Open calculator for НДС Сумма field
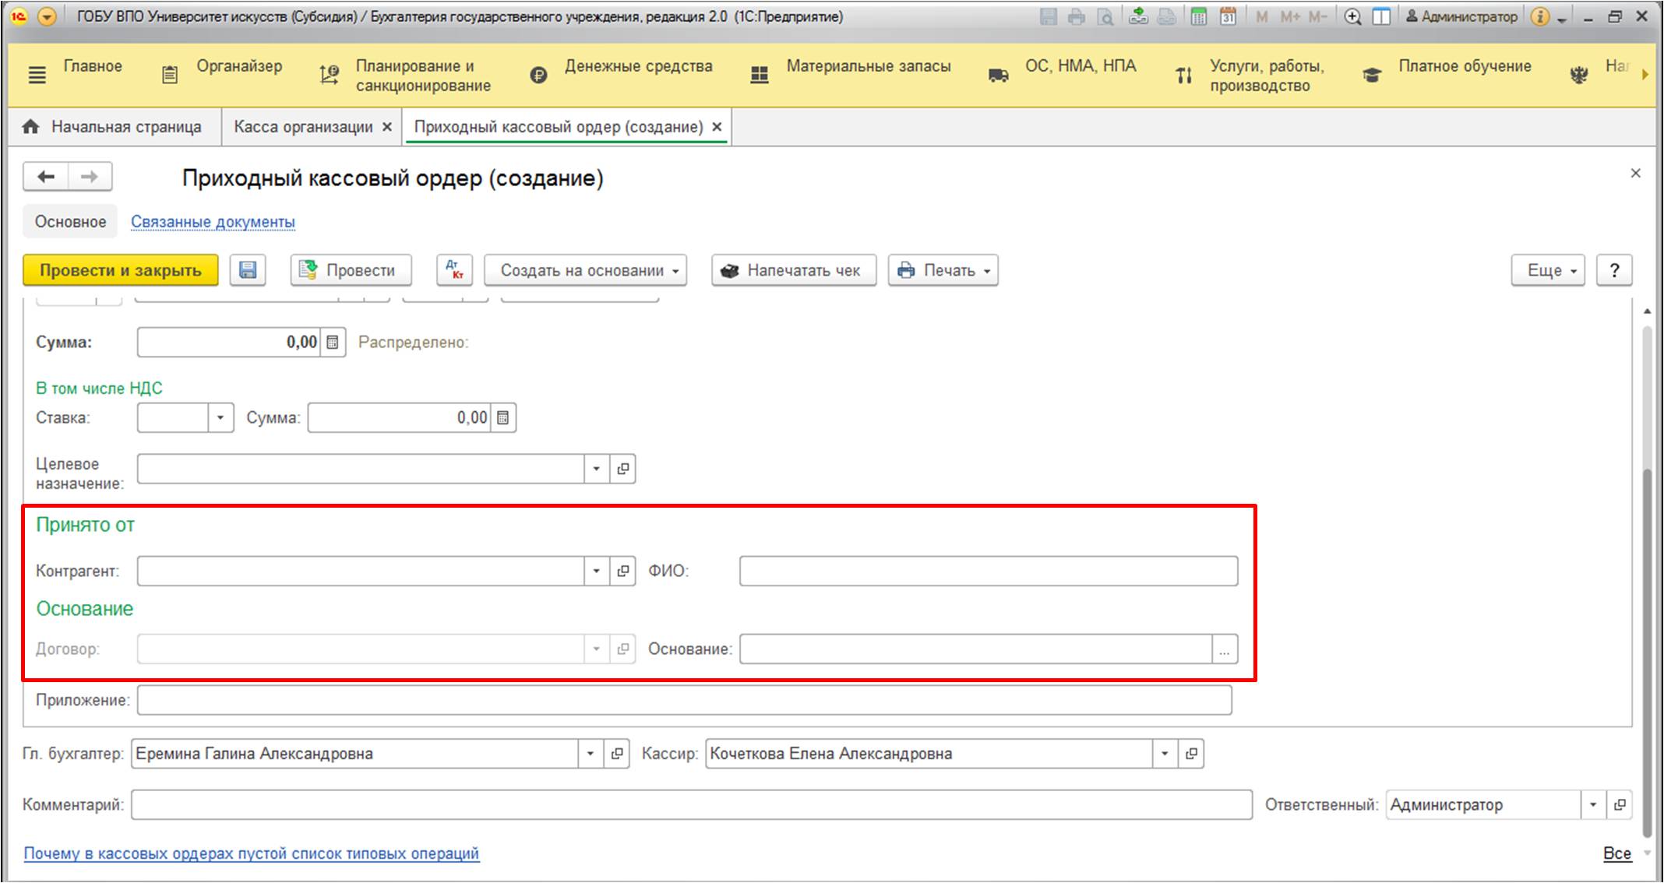The height and width of the screenshot is (883, 1664). [503, 418]
